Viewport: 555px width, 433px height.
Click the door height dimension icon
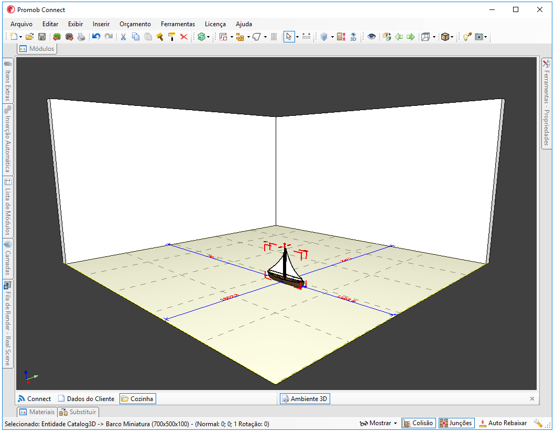tap(341, 37)
